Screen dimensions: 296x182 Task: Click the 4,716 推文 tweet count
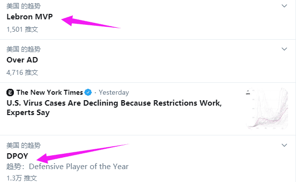point(22,72)
